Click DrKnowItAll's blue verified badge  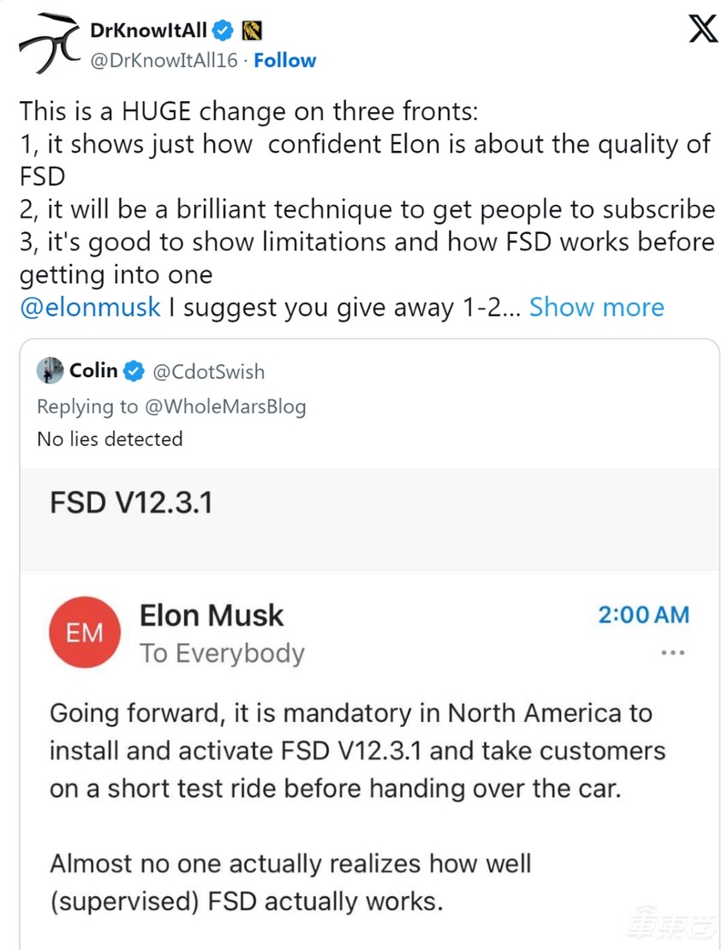[223, 32]
